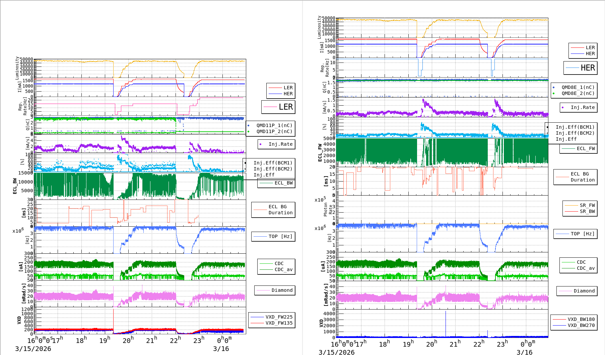
Task: Click the VXD_BW180 legend entry
Action: click(581, 319)
